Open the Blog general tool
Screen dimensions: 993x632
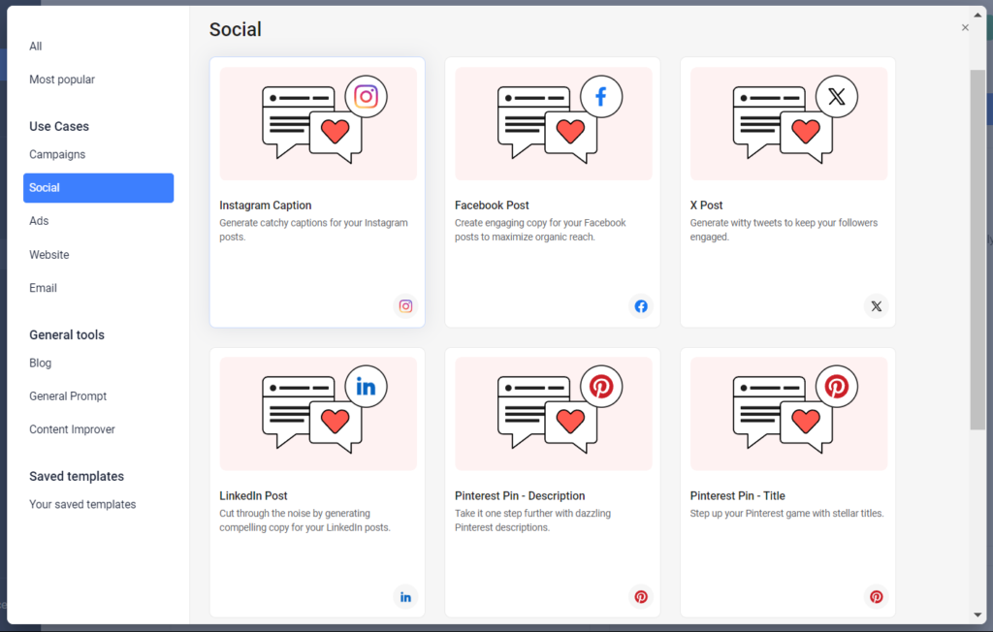(40, 363)
